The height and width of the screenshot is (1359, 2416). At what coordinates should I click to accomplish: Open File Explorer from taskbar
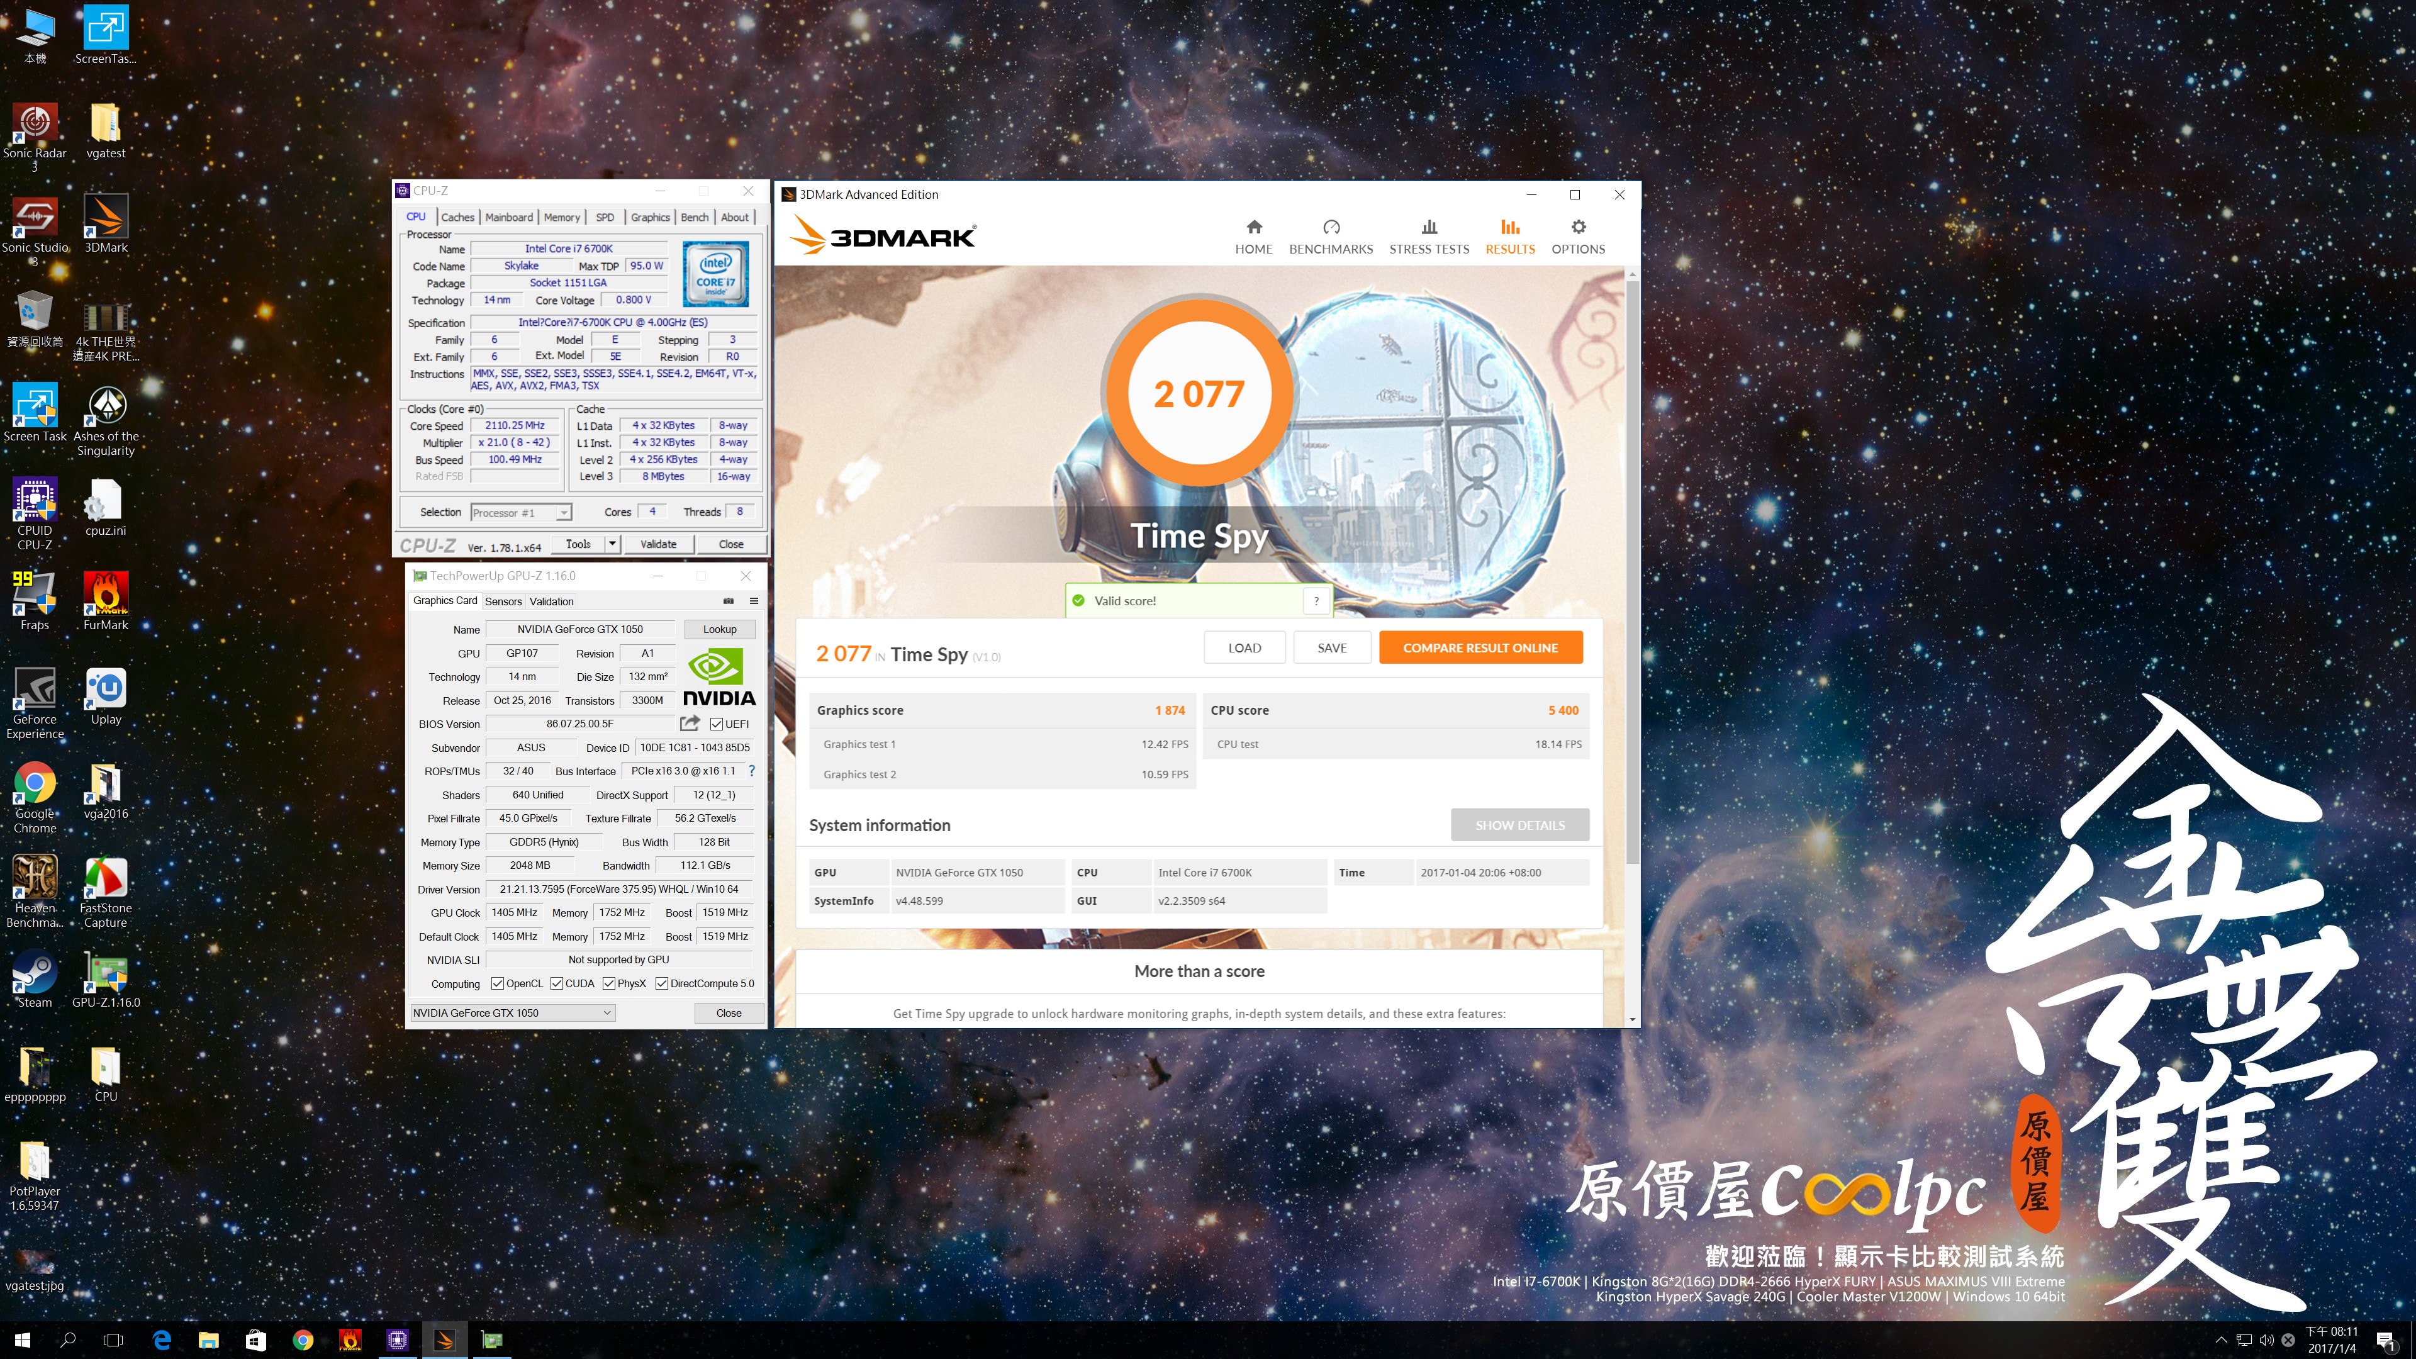click(208, 1340)
